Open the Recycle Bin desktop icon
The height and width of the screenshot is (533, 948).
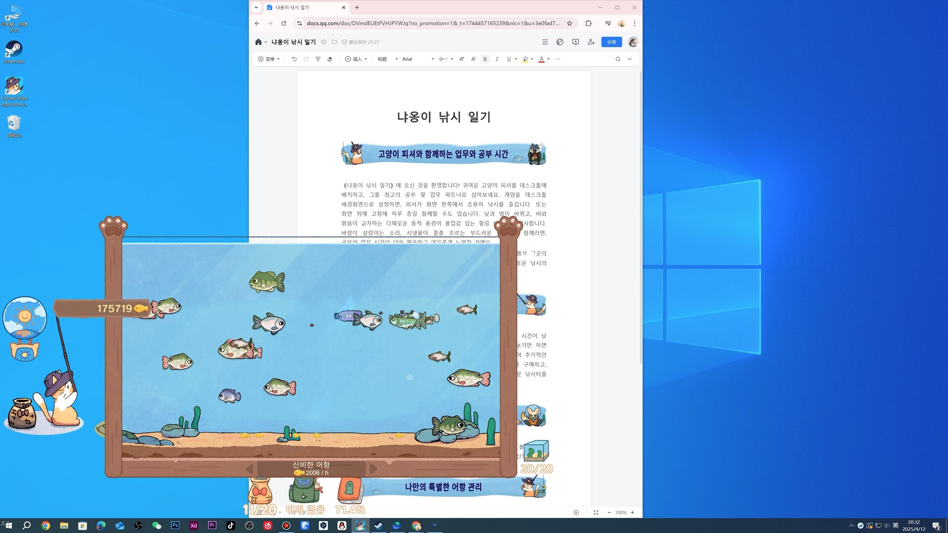pyautogui.click(x=14, y=126)
